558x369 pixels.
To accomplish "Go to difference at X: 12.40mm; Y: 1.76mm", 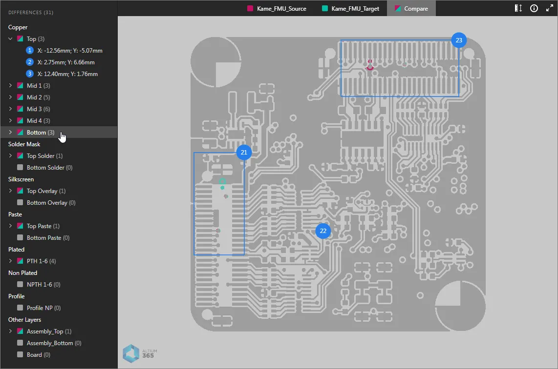I will (x=67, y=74).
